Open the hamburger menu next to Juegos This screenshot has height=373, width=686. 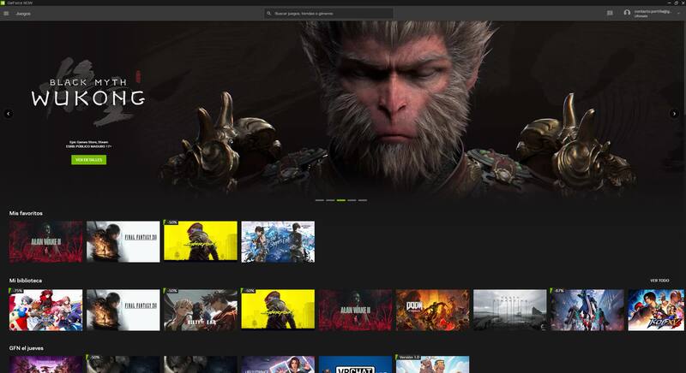(x=6, y=13)
